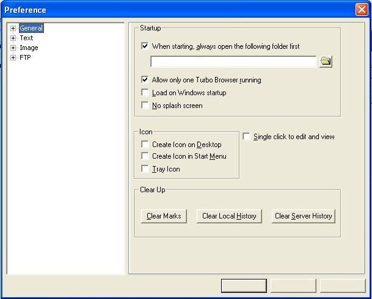This screenshot has height=299, width=372.
Task: Enable 'Load on Windows startup'
Action: coord(145,92)
